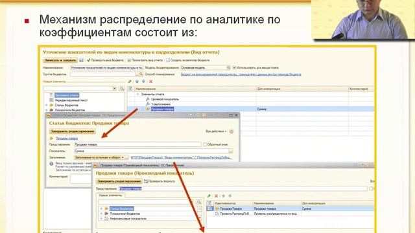Click the search icon in Производный показатель Новые элементы
Image resolution: width=415 pixels, height=233 pixels.
click(x=199, y=202)
